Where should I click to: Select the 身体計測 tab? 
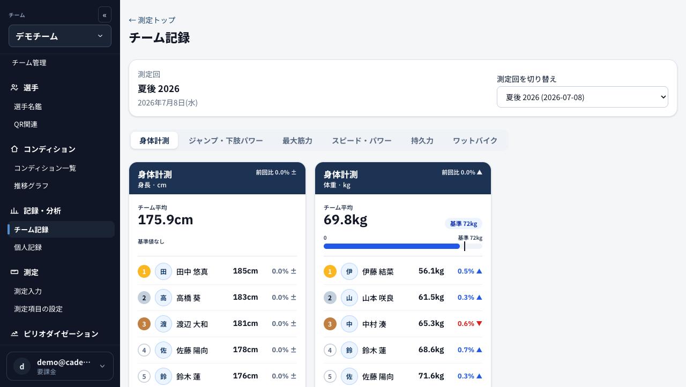click(x=154, y=140)
